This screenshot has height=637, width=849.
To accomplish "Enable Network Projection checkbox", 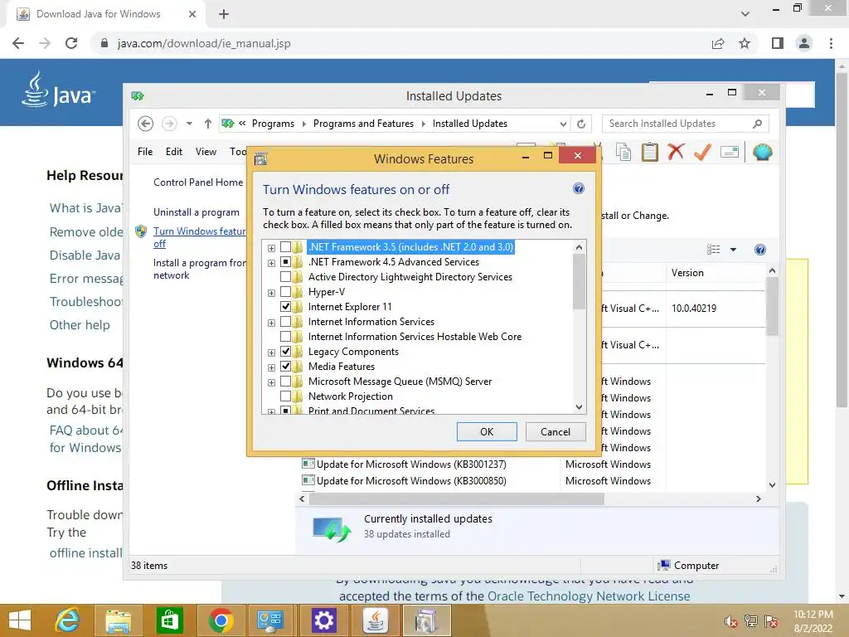I will (x=285, y=396).
